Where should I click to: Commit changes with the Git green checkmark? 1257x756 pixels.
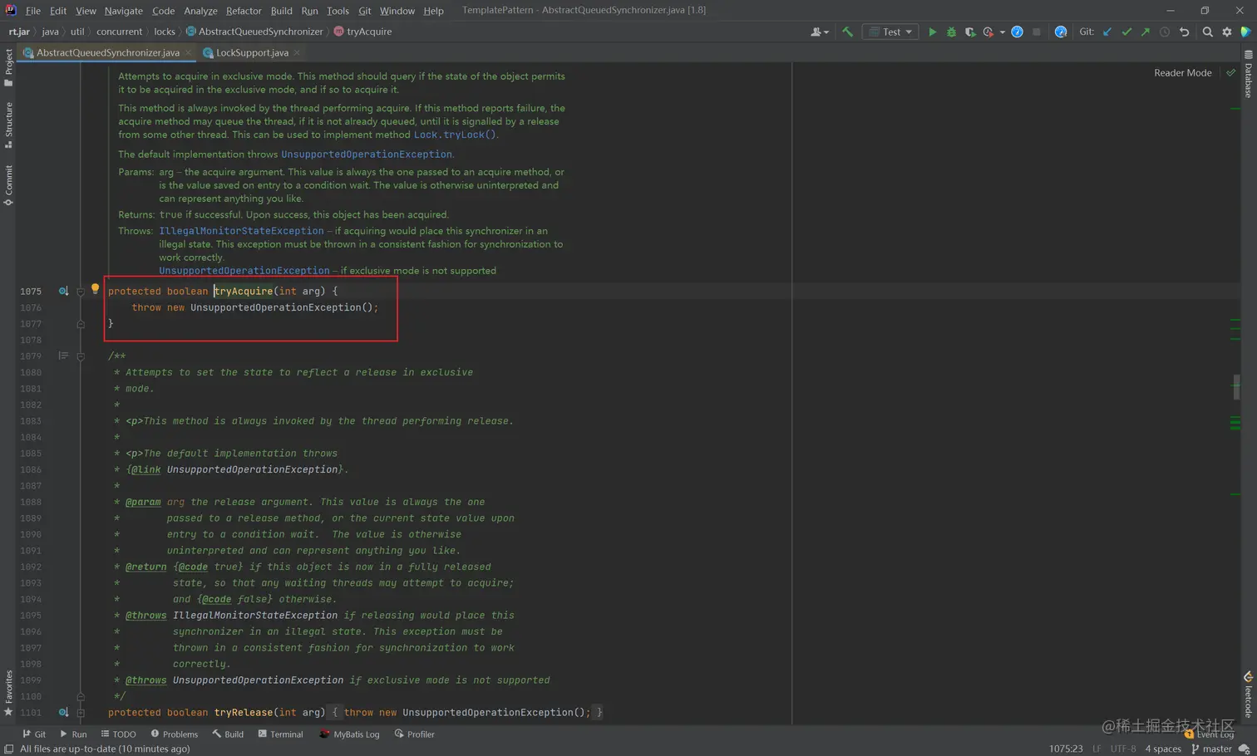point(1126,32)
